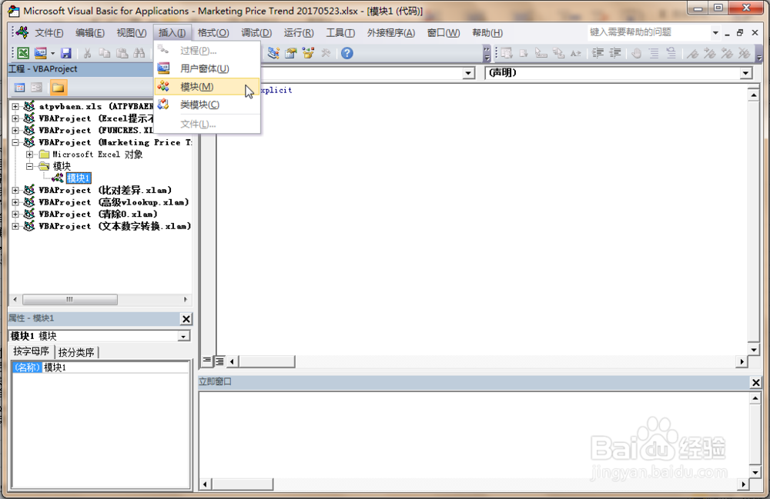Click the List Constants icon
The height and width of the screenshot is (499, 770).
click(524, 53)
